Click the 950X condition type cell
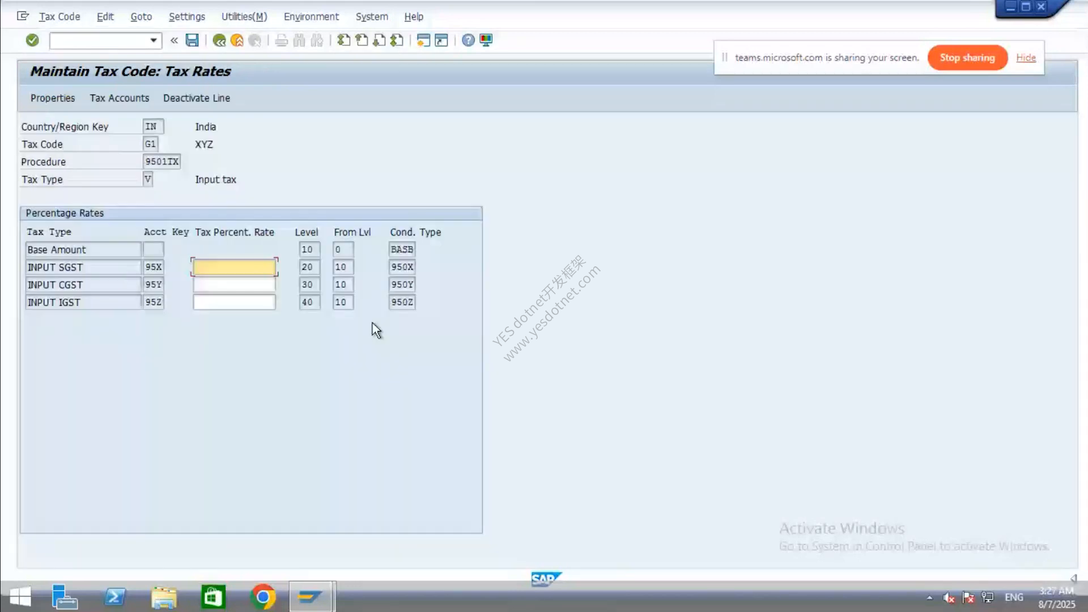The image size is (1088, 612). pos(402,267)
